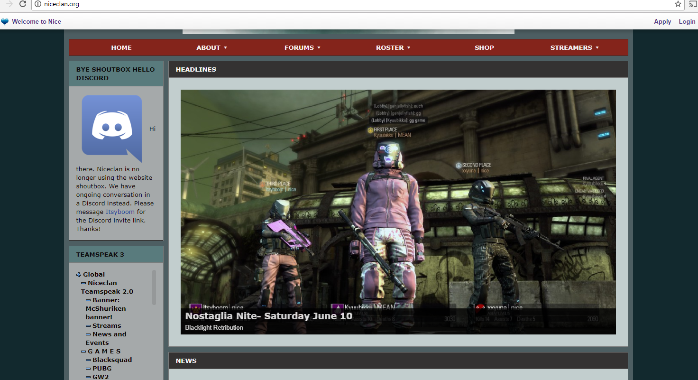Open the ABOUT dropdown menu
This screenshot has width=698, height=380.
[211, 47]
